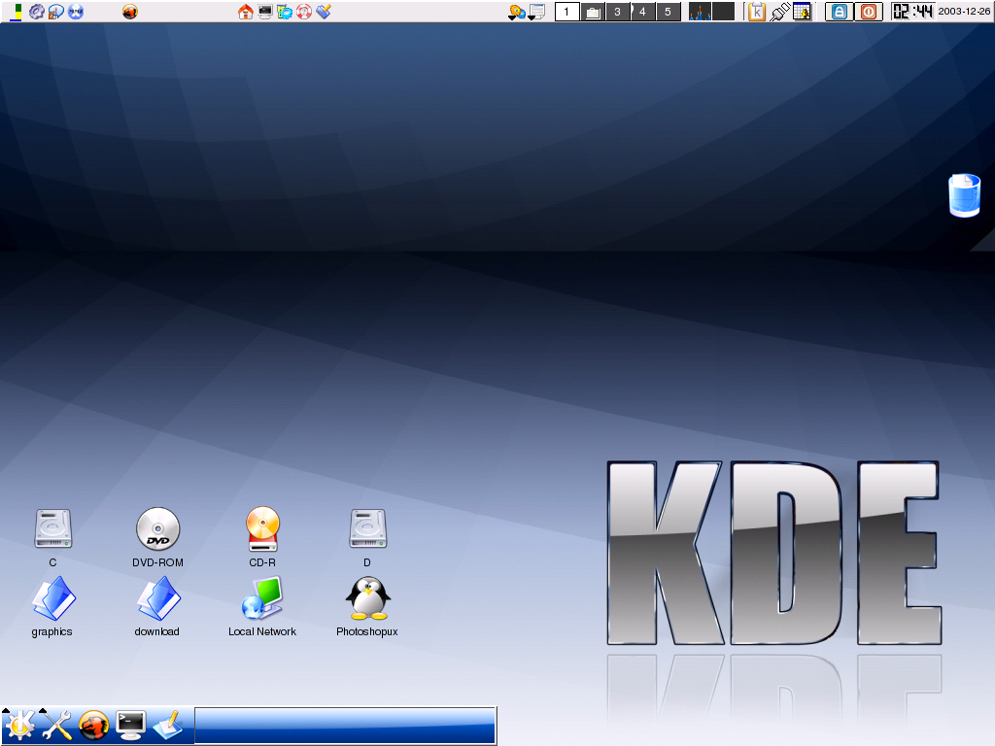
Task: Launch the Mozilla red dragon browser icon
Action: 94,725
